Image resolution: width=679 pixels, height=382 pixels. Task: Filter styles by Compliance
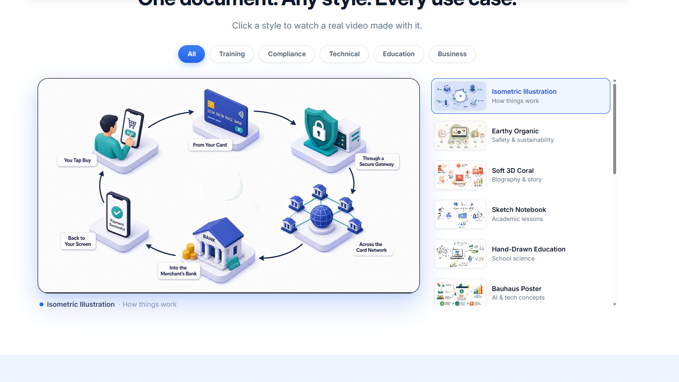click(287, 54)
